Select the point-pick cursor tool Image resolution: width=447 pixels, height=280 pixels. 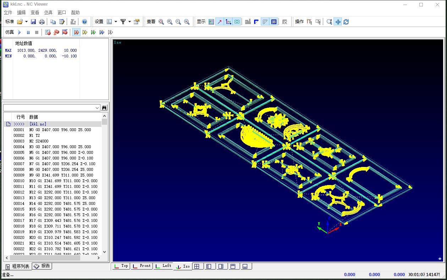(309, 22)
